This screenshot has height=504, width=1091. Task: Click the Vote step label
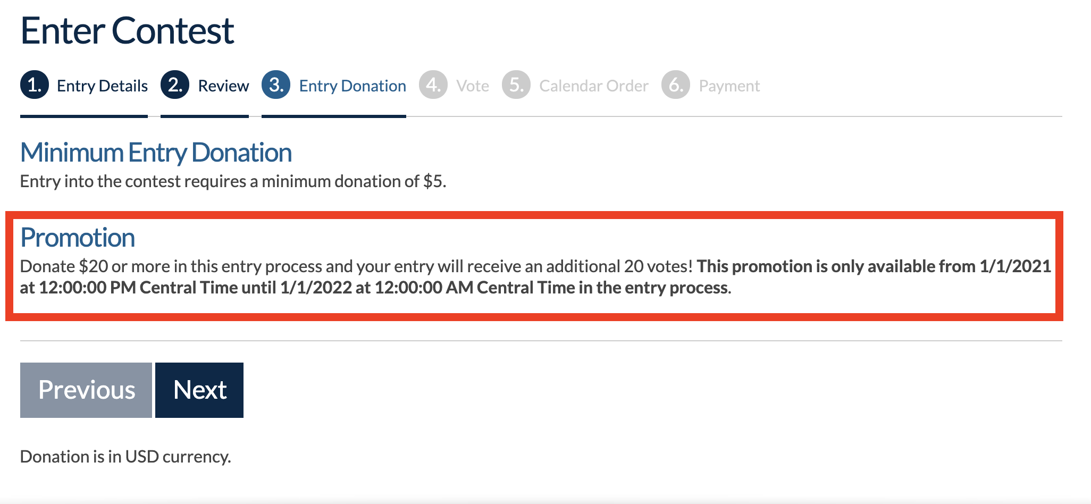click(x=473, y=86)
